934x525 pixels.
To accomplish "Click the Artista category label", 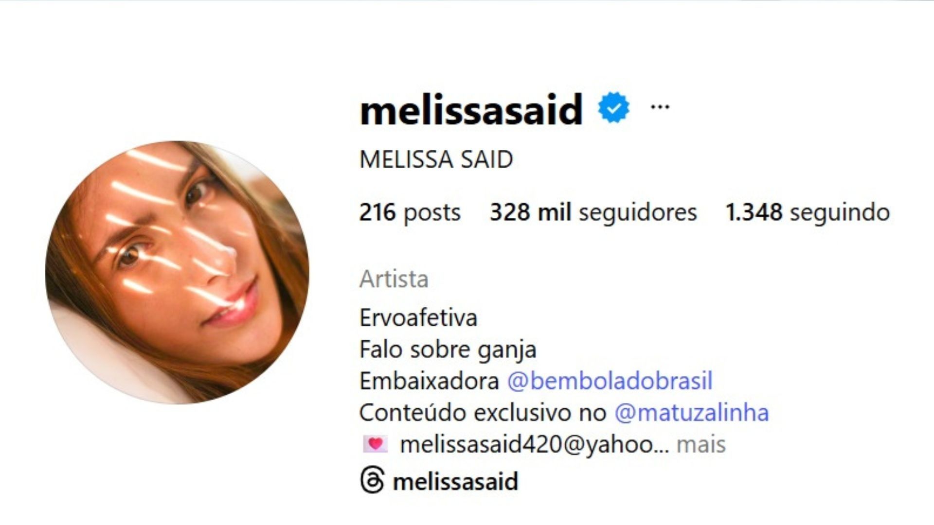I will click(394, 279).
